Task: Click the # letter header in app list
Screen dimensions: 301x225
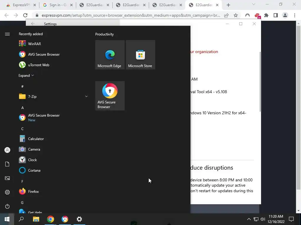Action: point(22,86)
